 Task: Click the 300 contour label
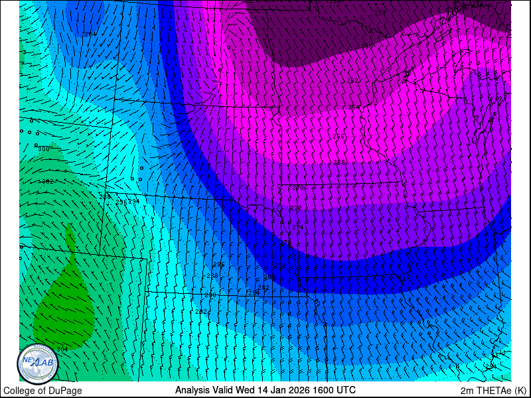(x=44, y=149)
